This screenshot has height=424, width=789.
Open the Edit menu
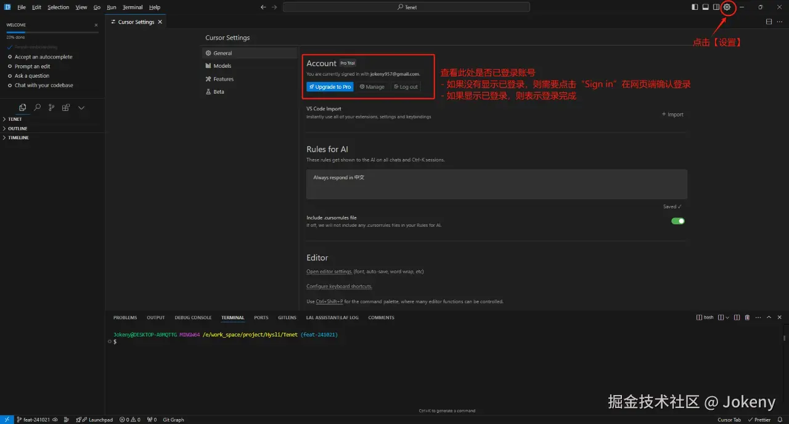[37, 7]
